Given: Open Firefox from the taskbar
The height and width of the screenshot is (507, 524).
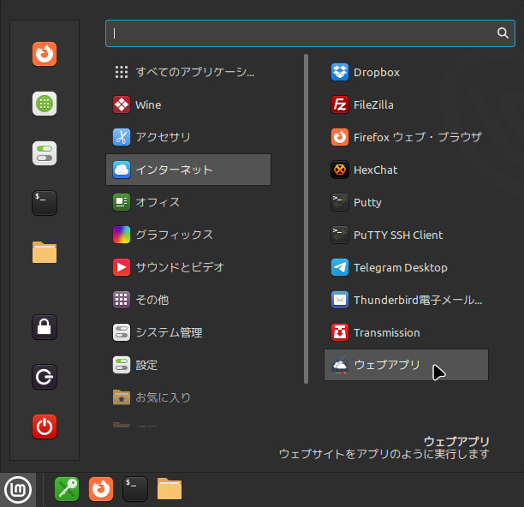Looking at the screenshot, I should tap(101, 489).
